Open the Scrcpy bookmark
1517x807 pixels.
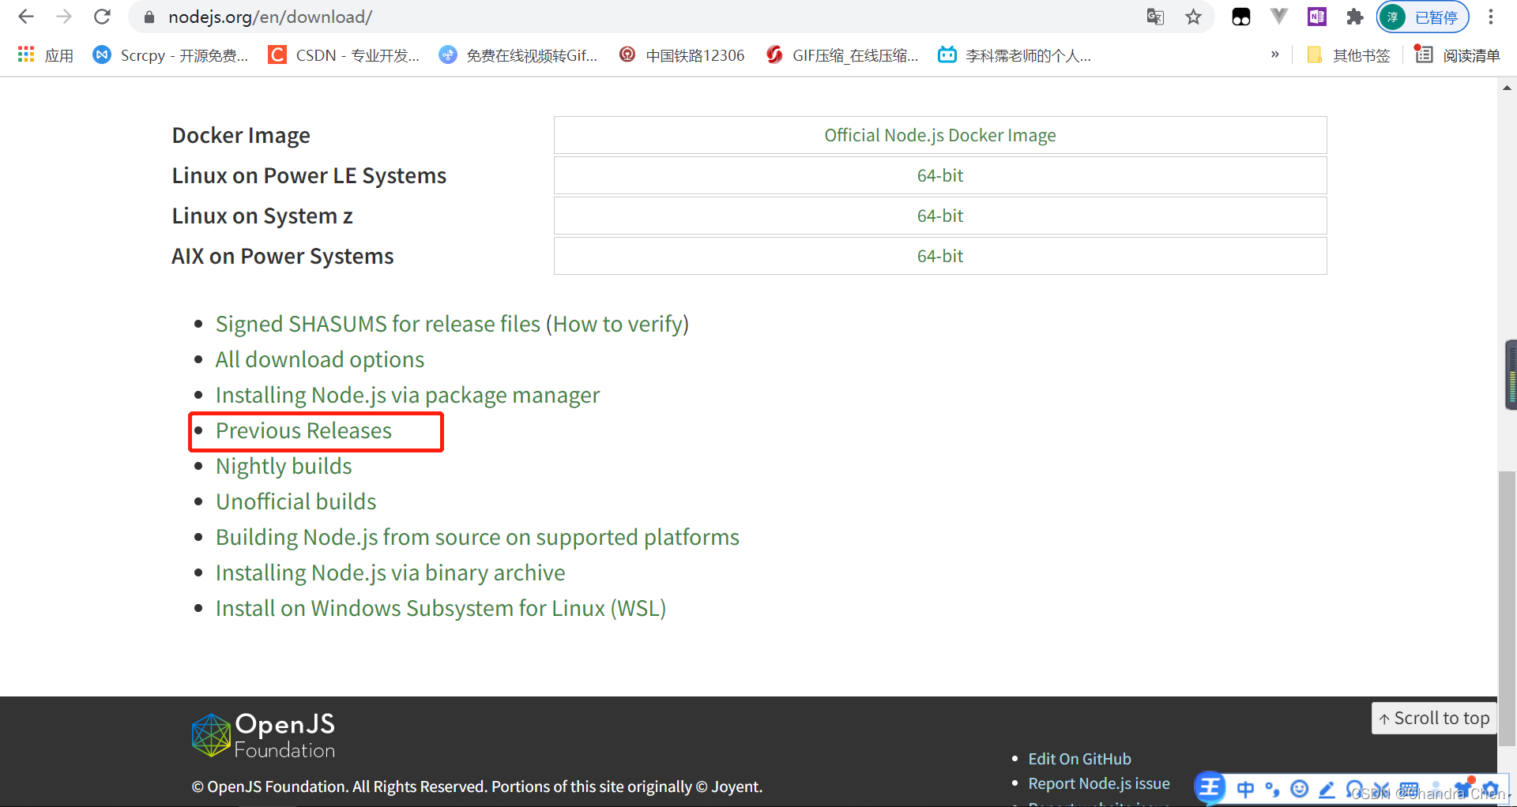coord(171,55)
